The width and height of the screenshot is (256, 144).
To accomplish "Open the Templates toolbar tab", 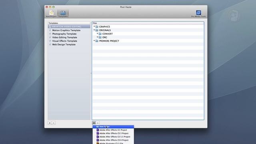I will [63, 14].
